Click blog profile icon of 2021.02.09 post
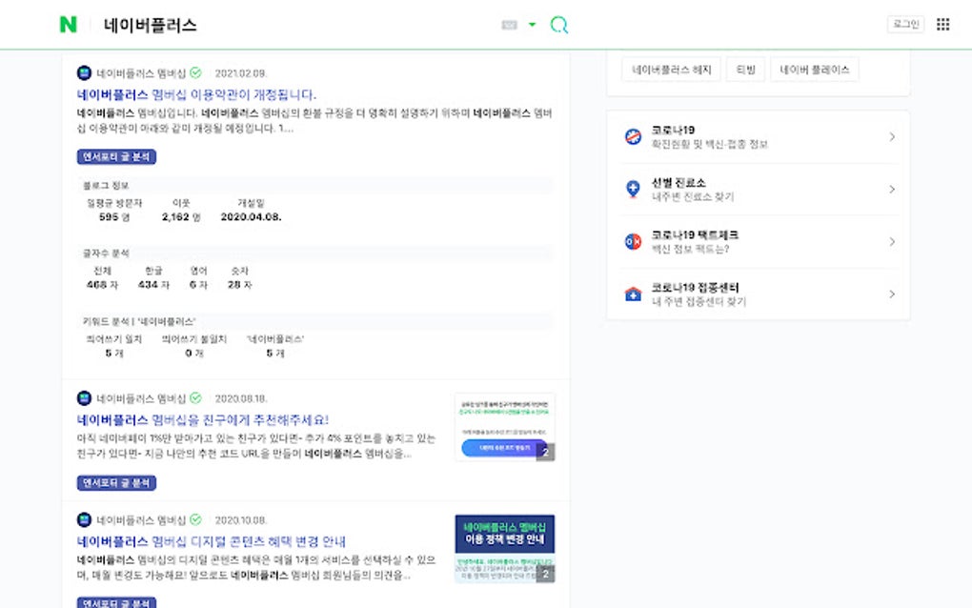The image size is (972, 608). click(x=84, y=72)
